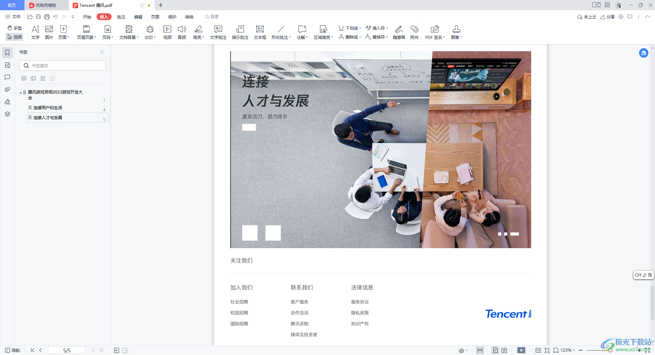Open the 123% zoom level dropdown
The height and width of the screenshot is (355, 655).
pos(568,350)
